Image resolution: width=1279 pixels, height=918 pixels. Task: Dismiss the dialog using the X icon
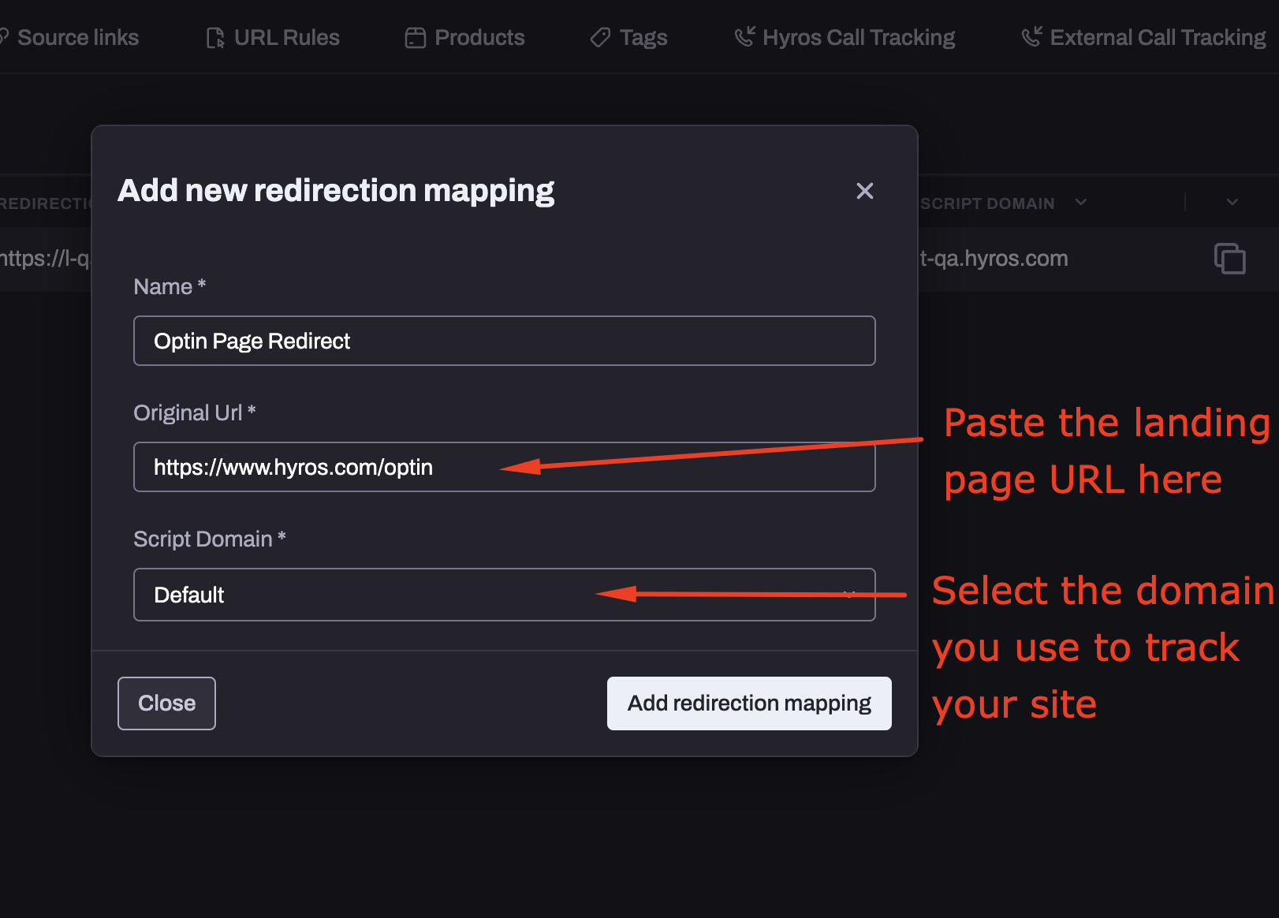tap(865, 191)
